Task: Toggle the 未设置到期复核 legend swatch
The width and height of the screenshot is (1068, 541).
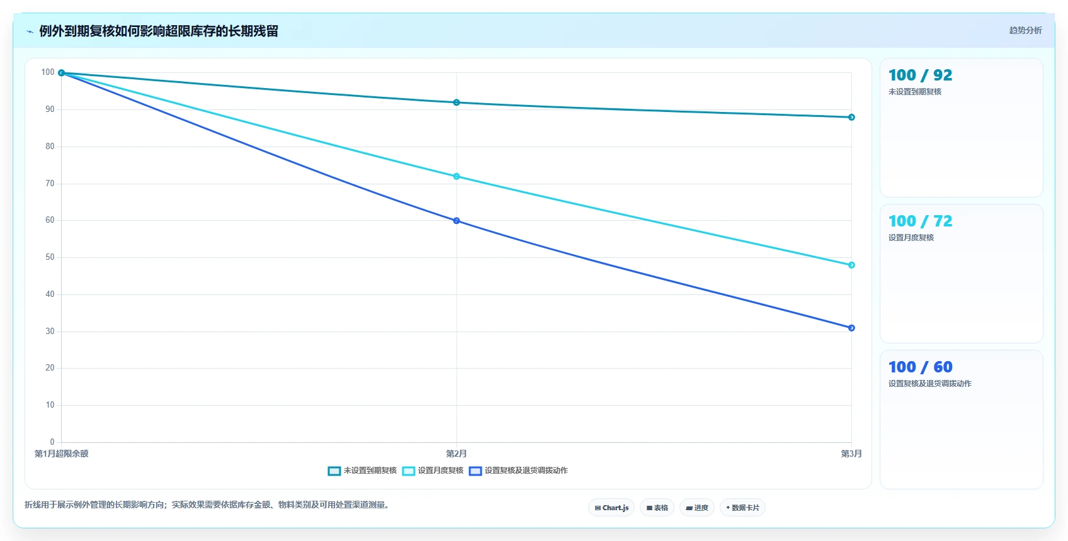Action: click(334, 471)
